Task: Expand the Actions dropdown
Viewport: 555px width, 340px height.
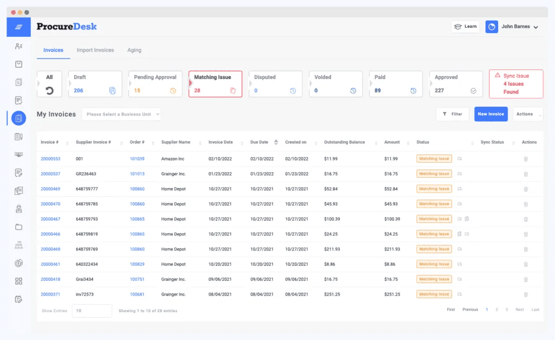Action: [x=527, y=114]
